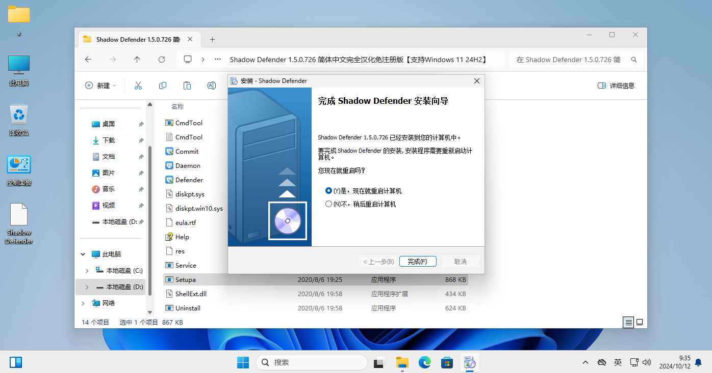
Task: Select the diskpt.sys file
Action: coord(185,194)
